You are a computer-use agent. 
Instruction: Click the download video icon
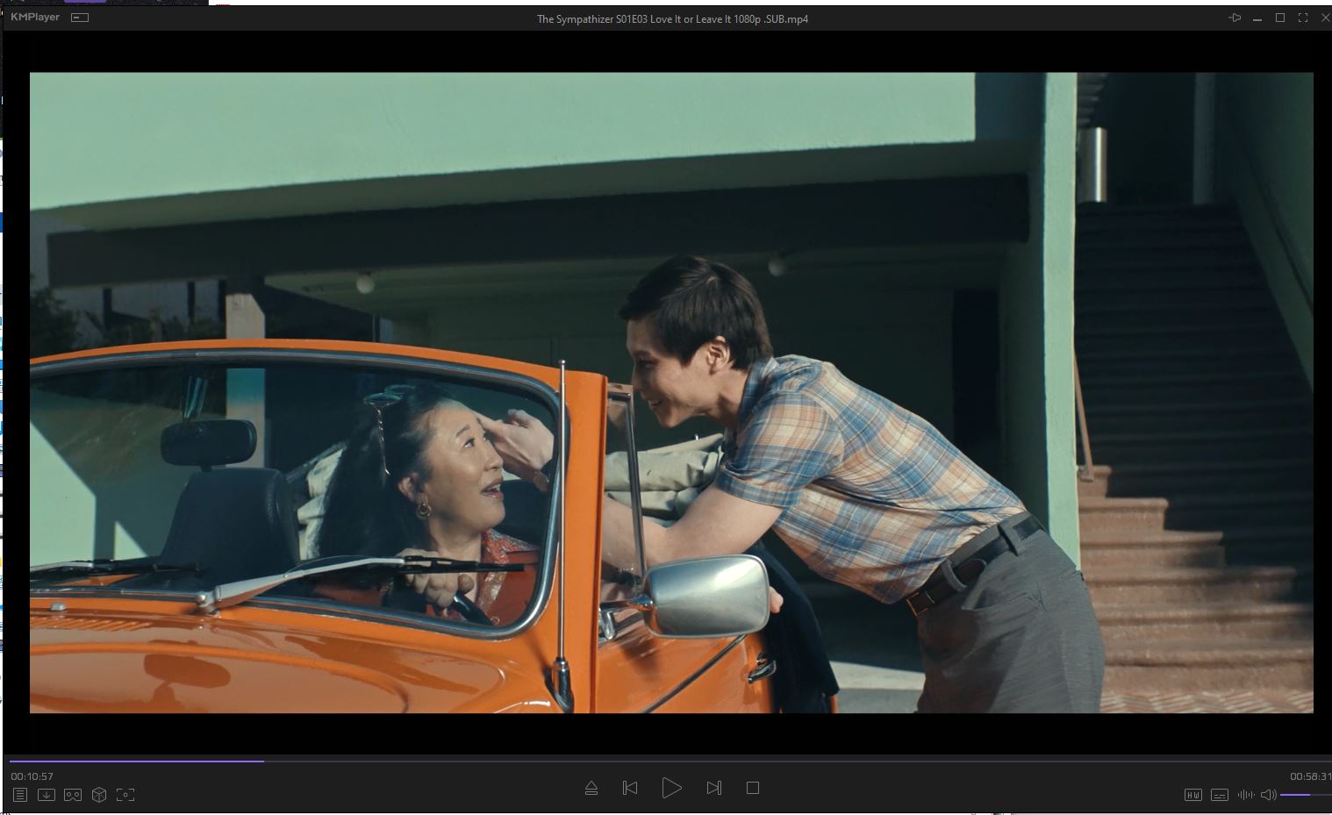pyautogui.click(x=47, y=795)
